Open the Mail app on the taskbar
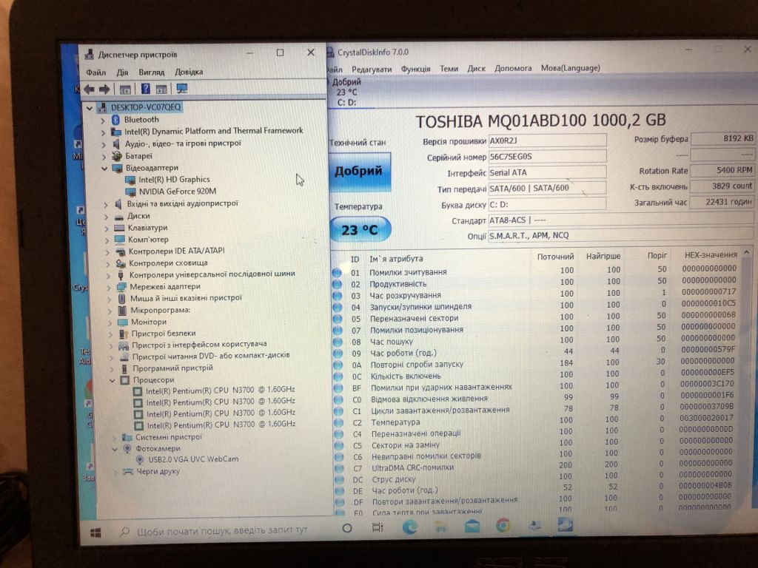 pos(472,526)
